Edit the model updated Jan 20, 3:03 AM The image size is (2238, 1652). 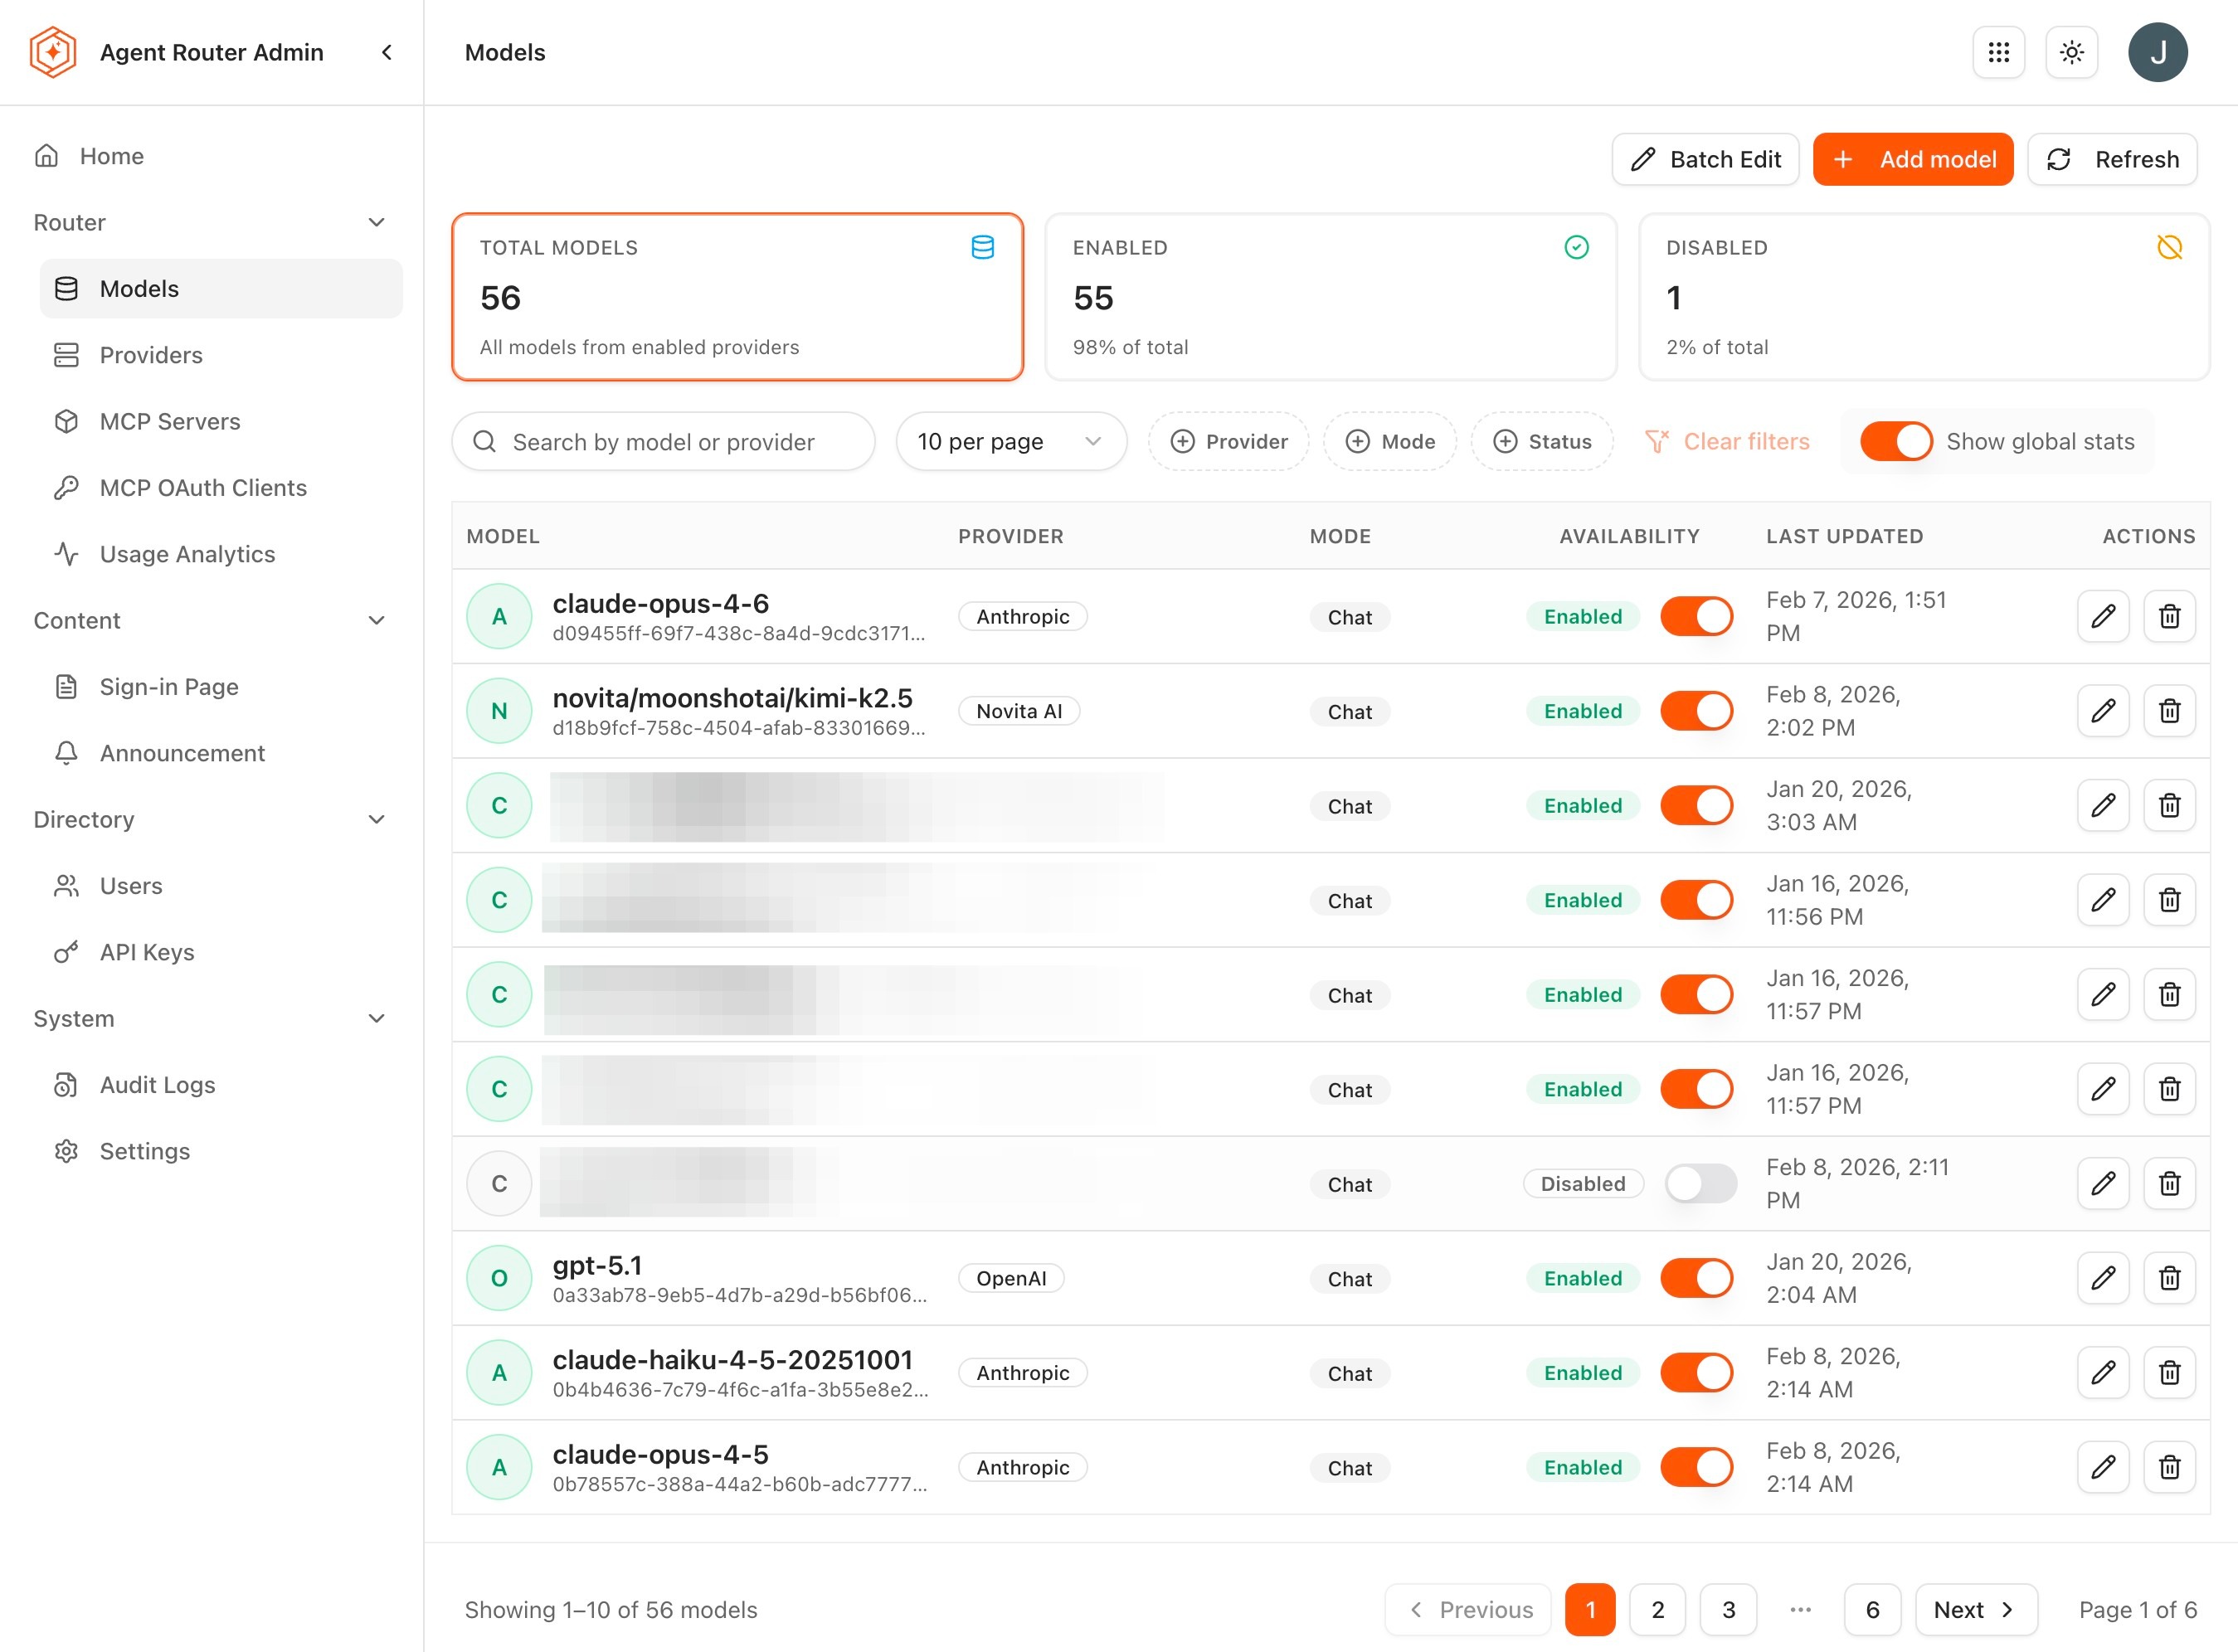2103,805
